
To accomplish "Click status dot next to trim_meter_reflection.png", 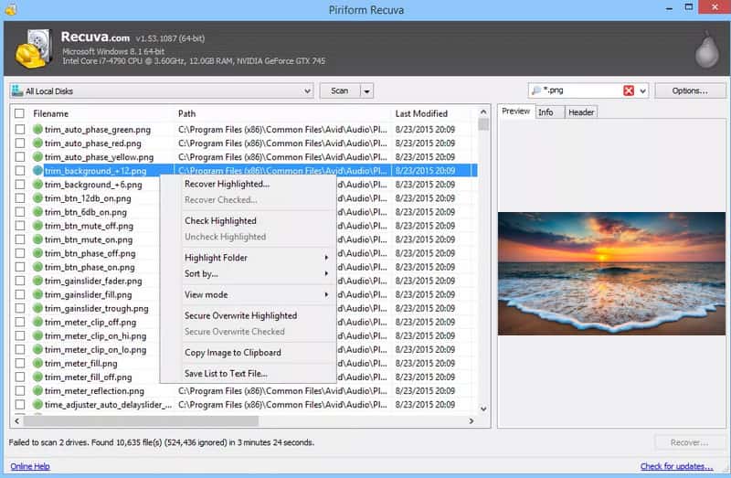I will pos(37,391).
